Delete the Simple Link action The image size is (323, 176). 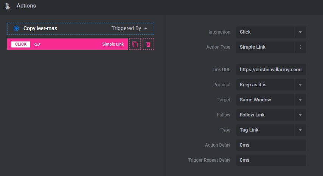point(148,44)
